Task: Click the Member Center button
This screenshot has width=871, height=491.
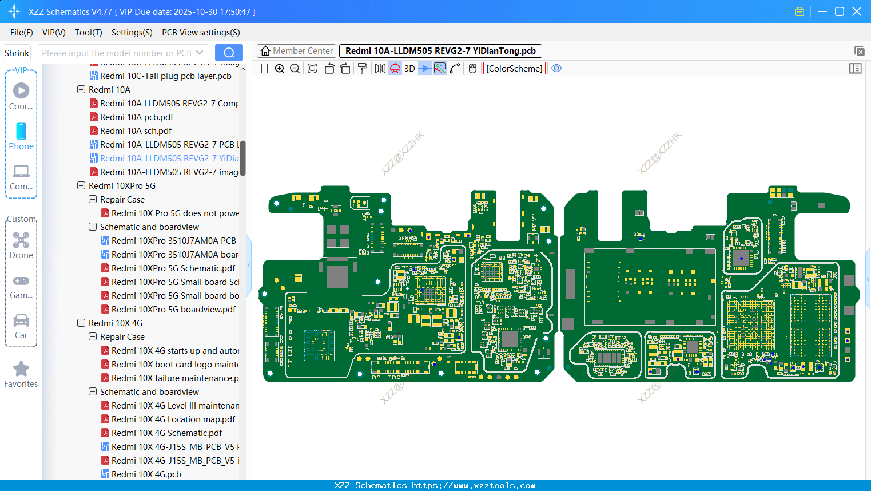Action: point(296,50)
